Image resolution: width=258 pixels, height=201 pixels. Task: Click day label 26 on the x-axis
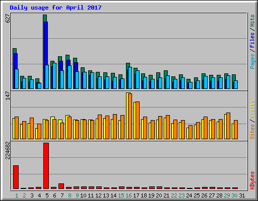click(204, 195)
